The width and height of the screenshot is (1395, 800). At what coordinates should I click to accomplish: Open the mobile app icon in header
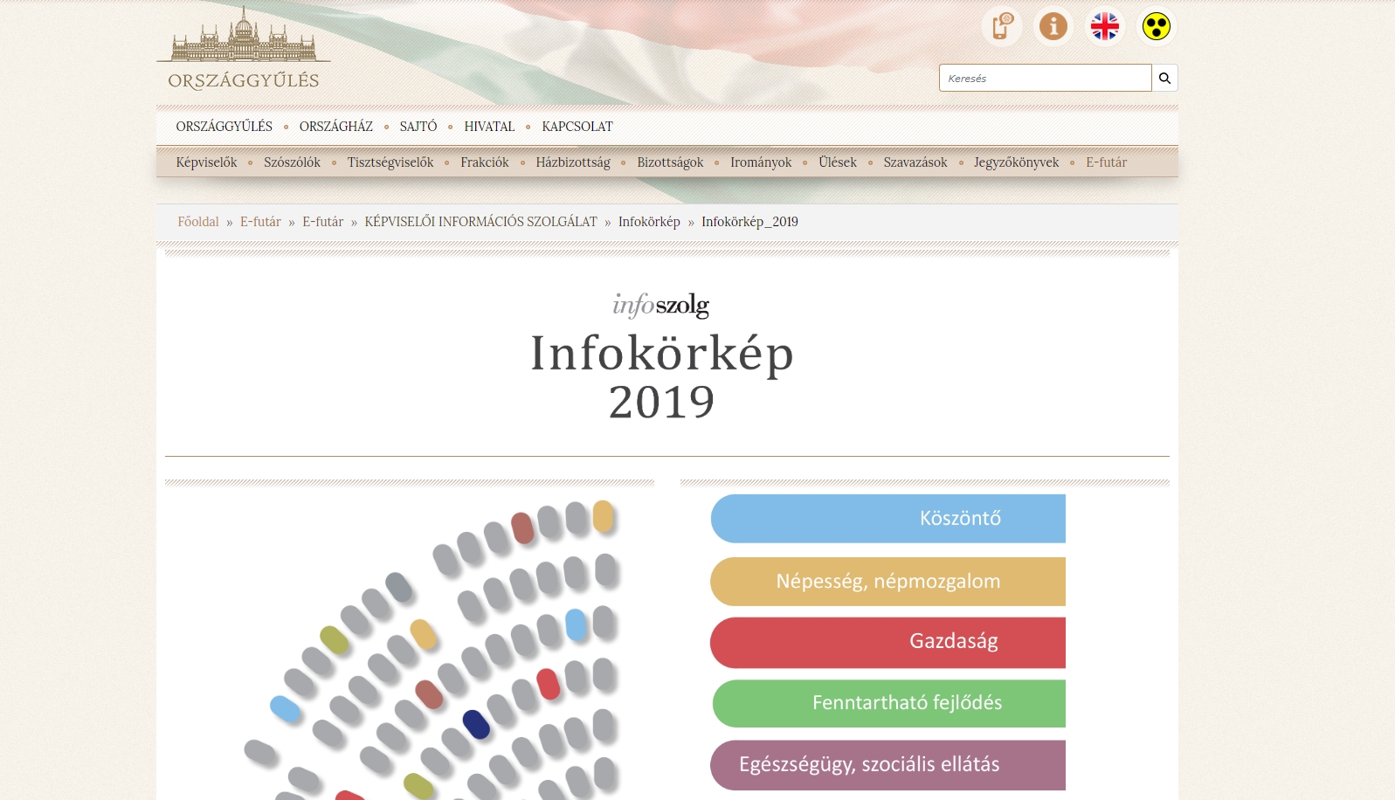click(1001, 26)
